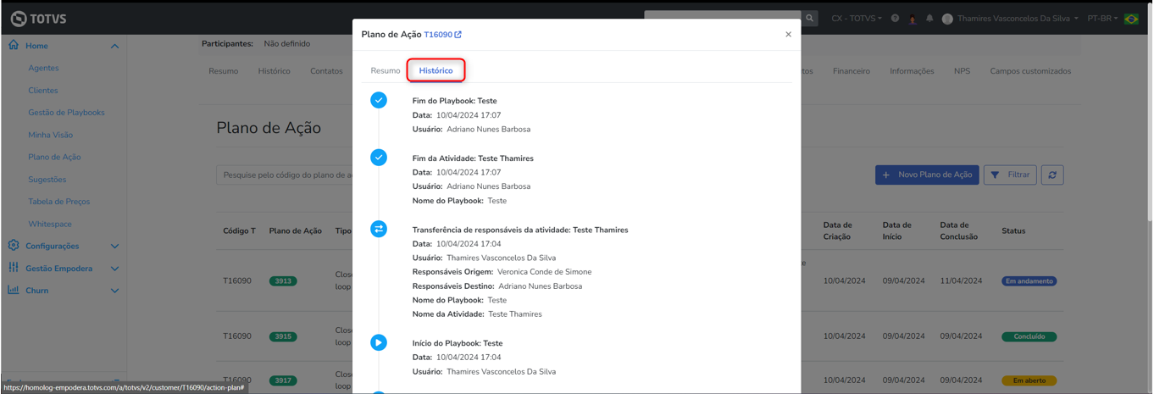
Task: Click the search magnifier icon in top bar
Action: (810, 18)
